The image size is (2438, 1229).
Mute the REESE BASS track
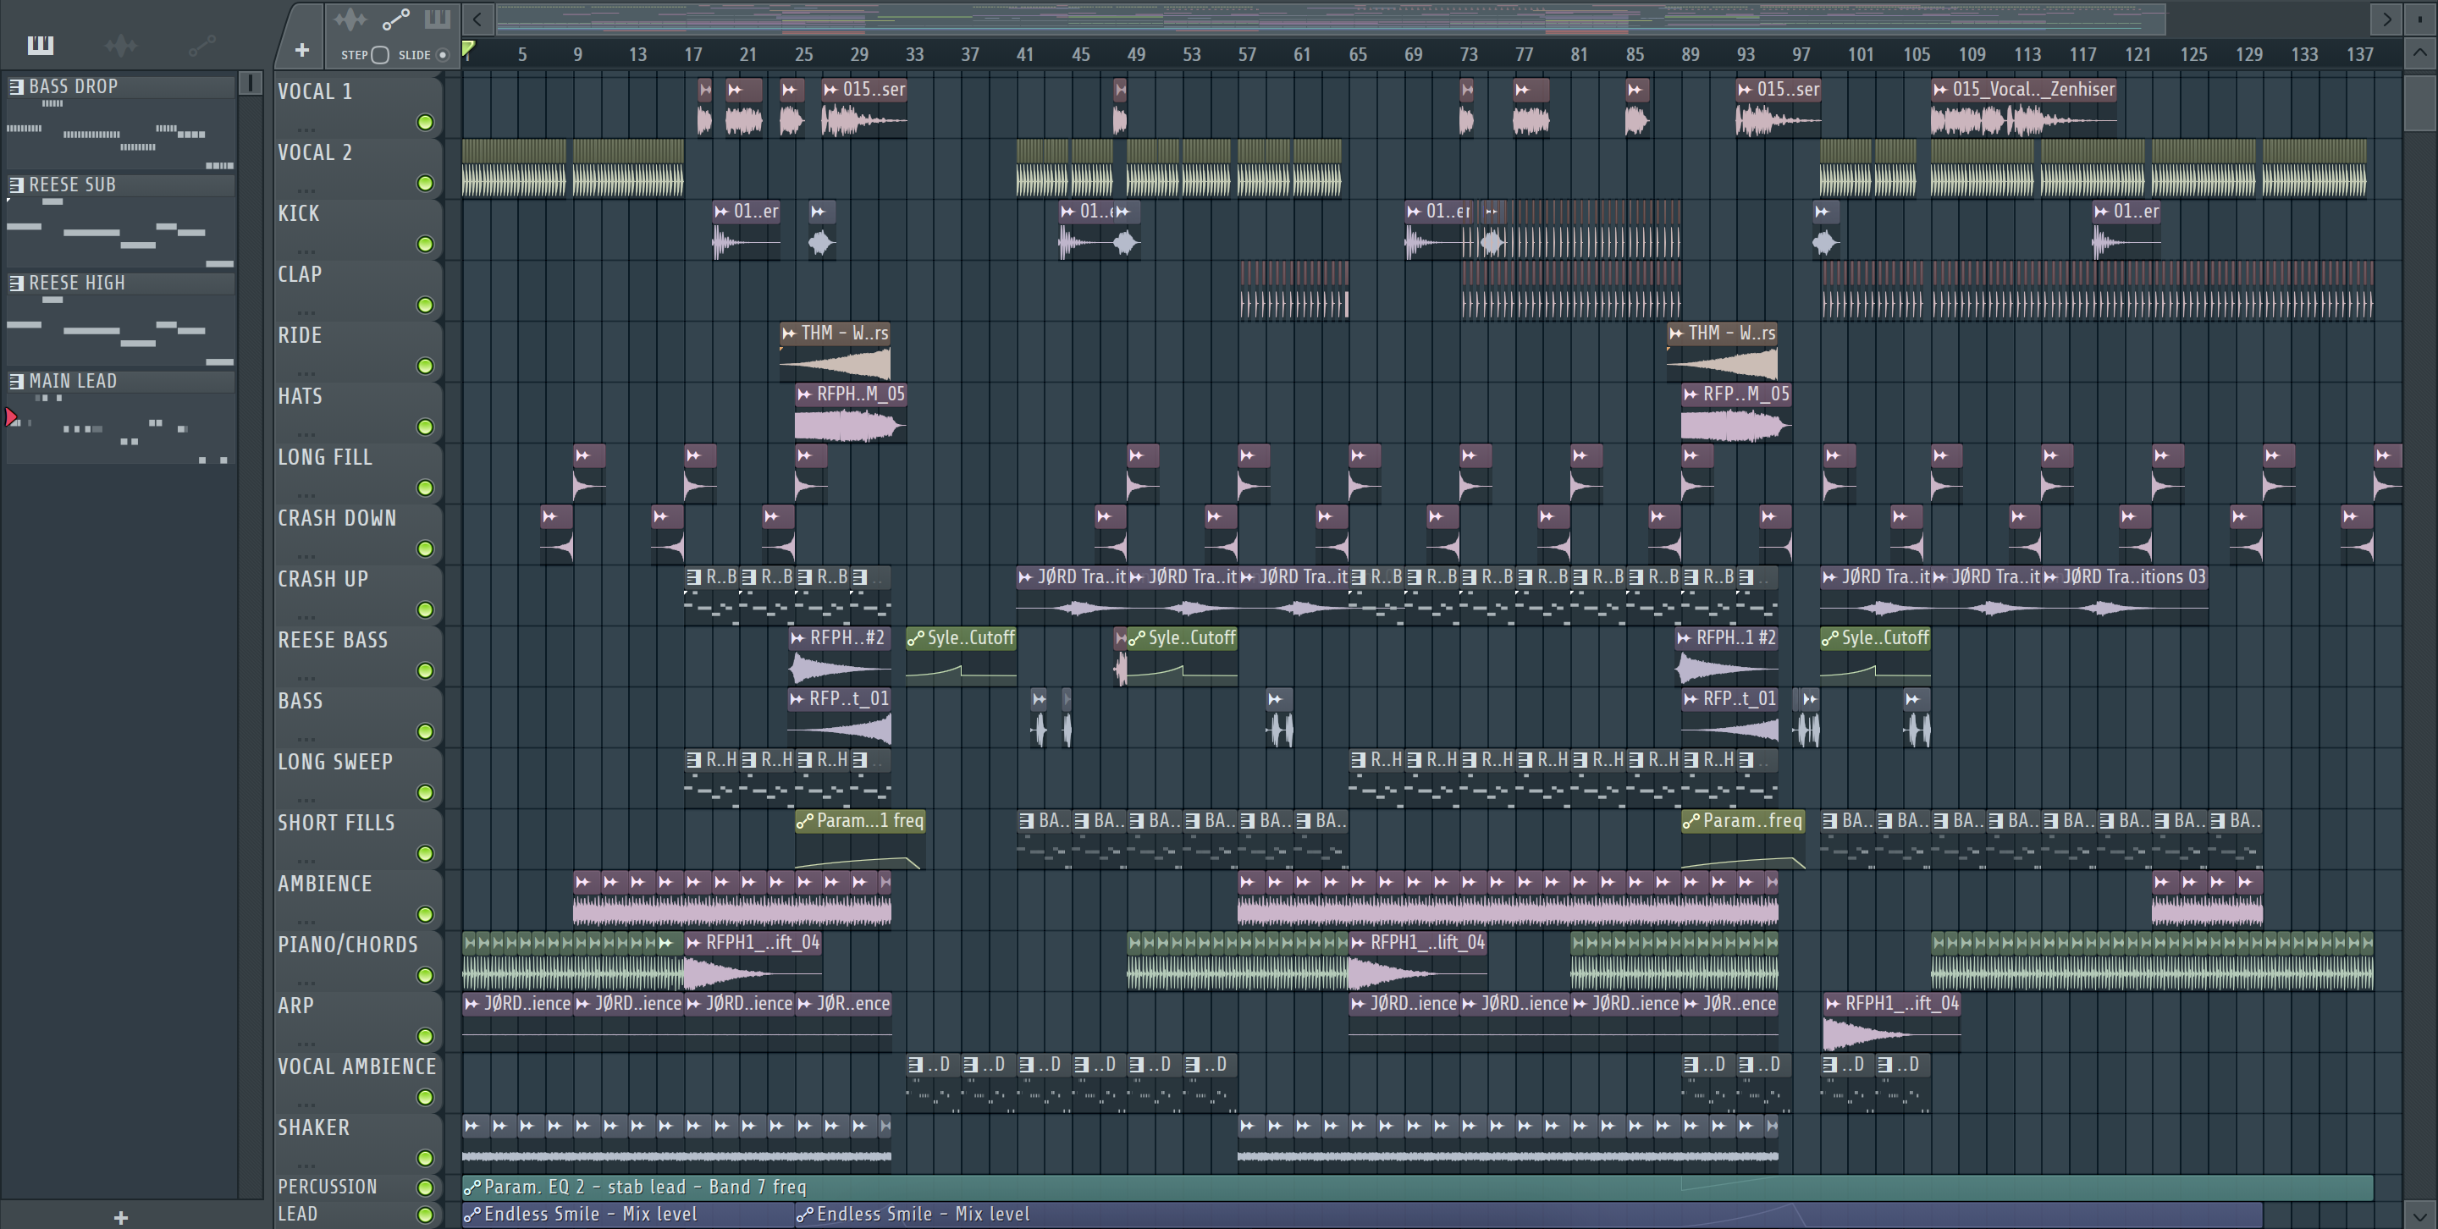(x=425, y=671)
